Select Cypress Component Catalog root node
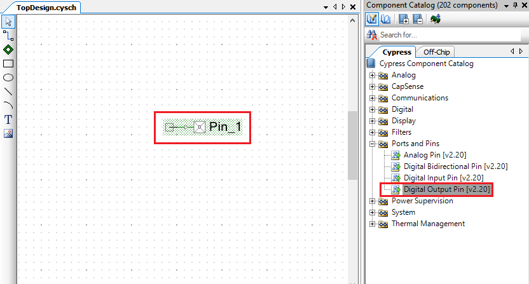The height and width of the screenshot is (284, 529). point(427,64)
